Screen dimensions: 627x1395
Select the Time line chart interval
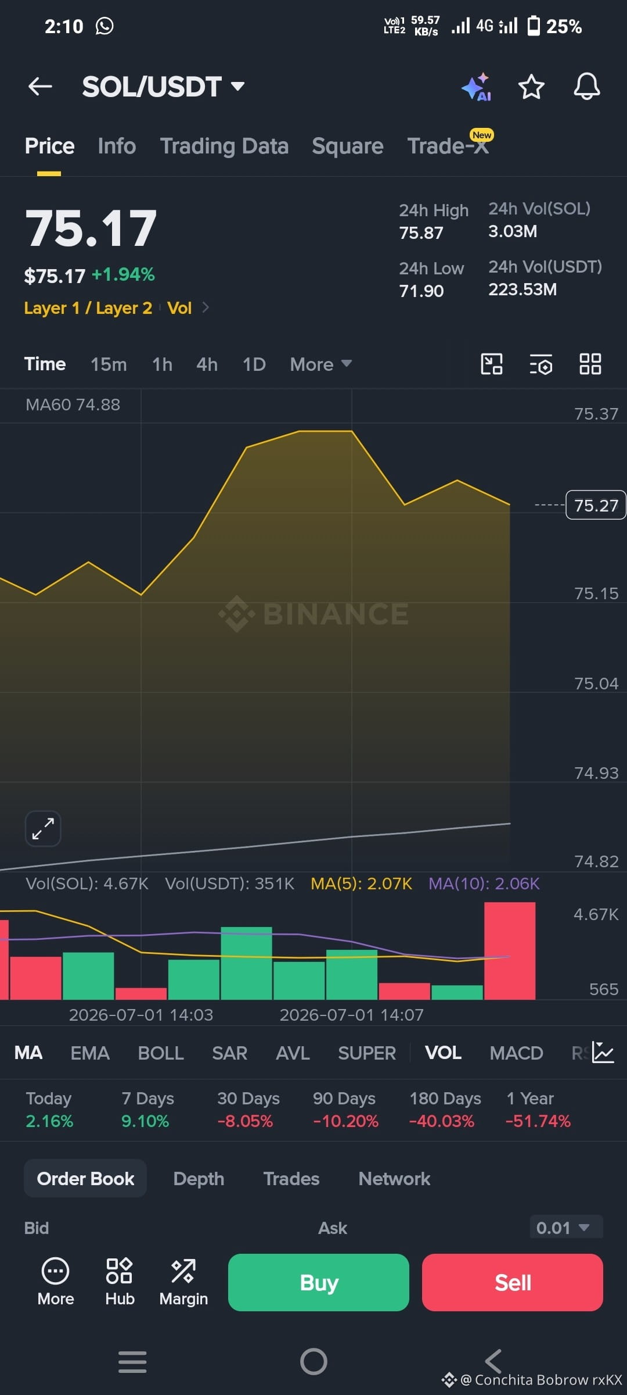45,364
